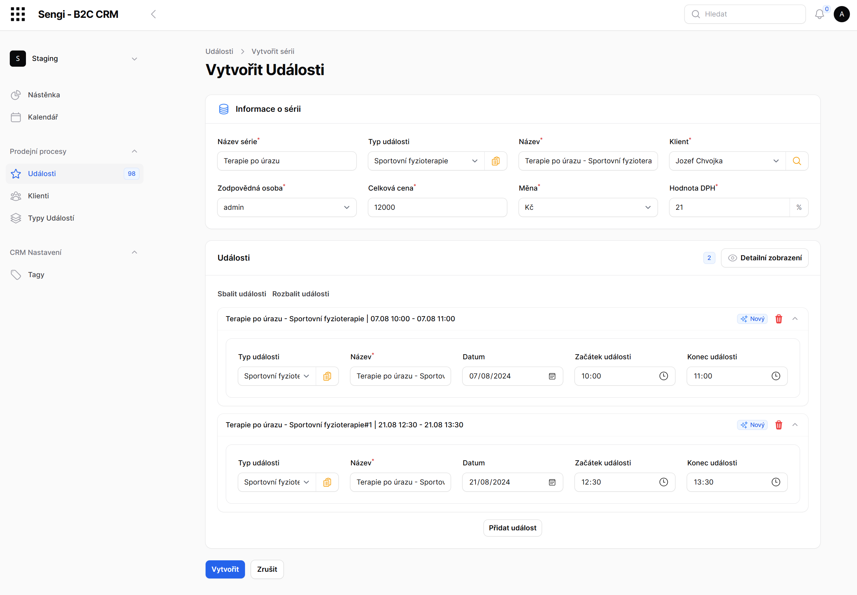857x595 pixels.
Task: Click the Hodnota DPH field with 21
Action: coord(729,207)
